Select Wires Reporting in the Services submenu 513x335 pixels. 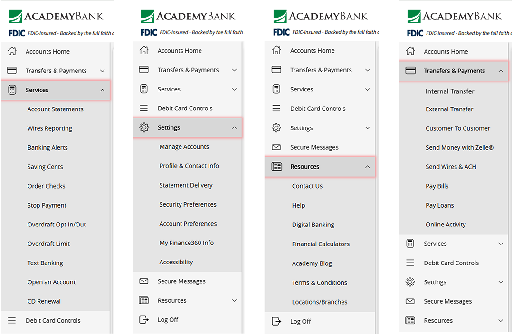click(x=50, y=128)
